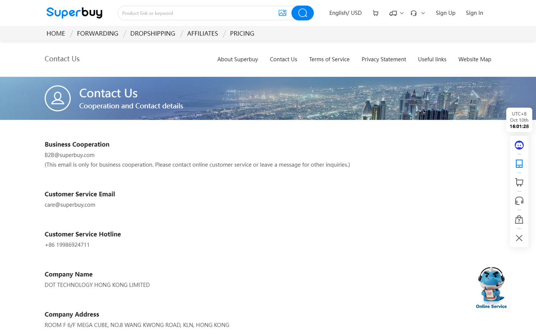Expand the chevron next to the headset icon
This screenshot has width=536, height=334.
[423, 13]
